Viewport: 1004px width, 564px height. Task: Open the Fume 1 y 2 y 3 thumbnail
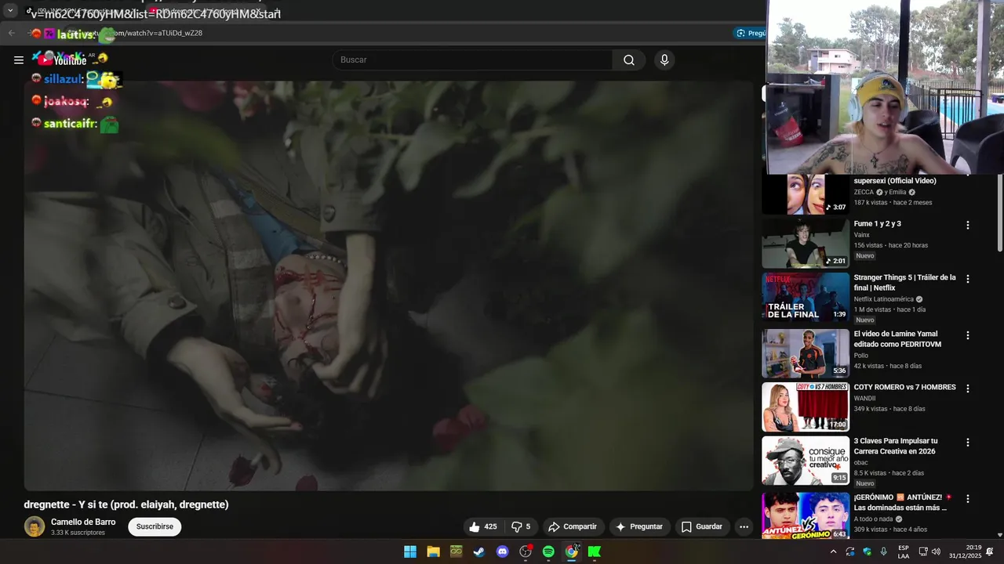806,244
